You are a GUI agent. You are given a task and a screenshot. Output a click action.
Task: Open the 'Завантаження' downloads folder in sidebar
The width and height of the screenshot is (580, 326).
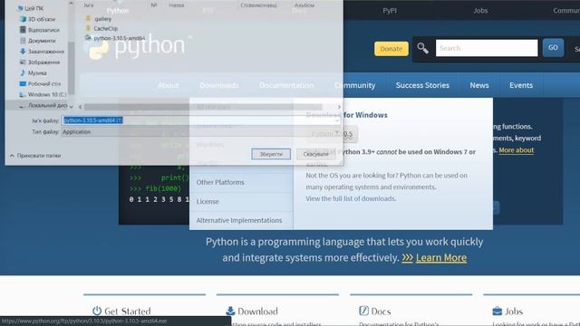(x=43, y=52)
